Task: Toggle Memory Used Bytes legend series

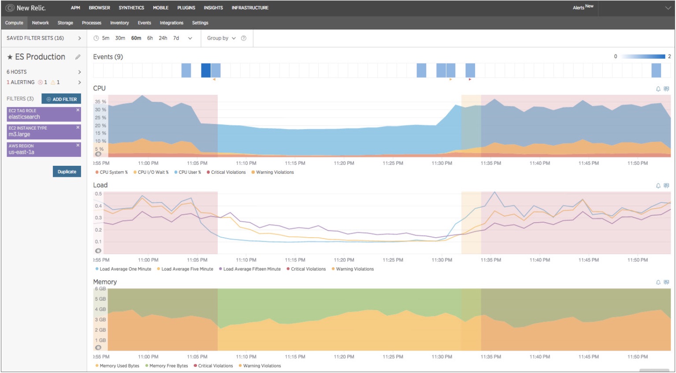Action: pos(117,366)
